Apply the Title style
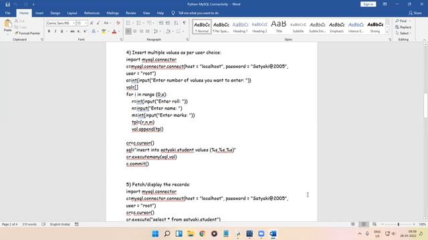Image resolution: width=428 pixels, height=240 pixels. pyautogui.click(x=279, y=27)
